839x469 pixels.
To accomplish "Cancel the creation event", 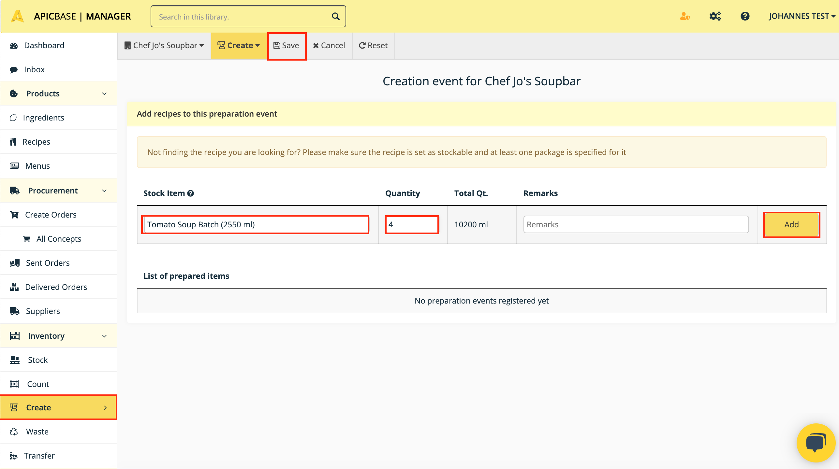I will 329,46.
